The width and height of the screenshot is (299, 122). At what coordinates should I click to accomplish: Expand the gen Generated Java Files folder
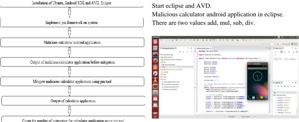click(161, 69)
